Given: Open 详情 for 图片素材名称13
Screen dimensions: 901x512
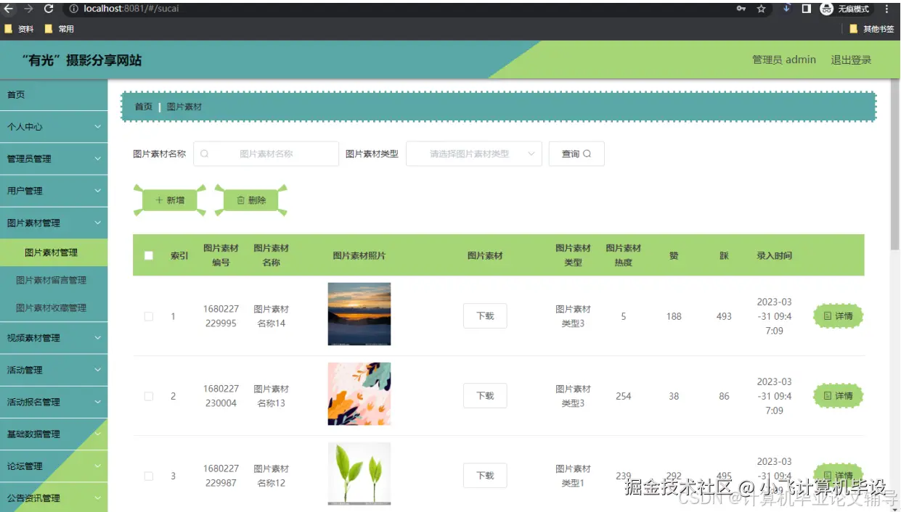Looking at the screenshot, I should [839, 396].
